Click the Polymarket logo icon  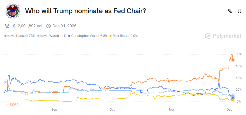tap(208, 36)
